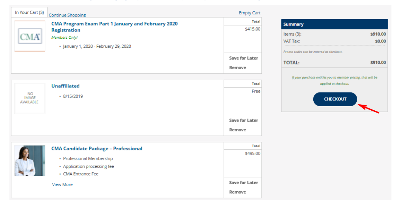399x204 pixels.
Task: Save the CMA Program Exam for later
Action: 243,58
